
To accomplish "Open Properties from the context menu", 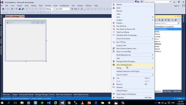I will [133, 98].
